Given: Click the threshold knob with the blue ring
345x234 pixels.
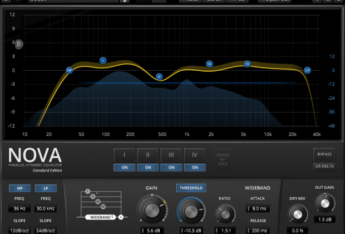Looking at the screenshot, I should point(191,211).
